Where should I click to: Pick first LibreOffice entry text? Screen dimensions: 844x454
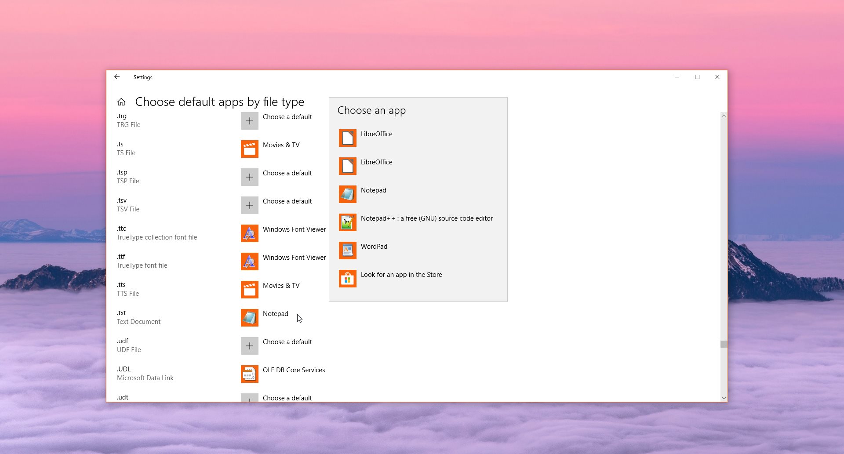376,134
